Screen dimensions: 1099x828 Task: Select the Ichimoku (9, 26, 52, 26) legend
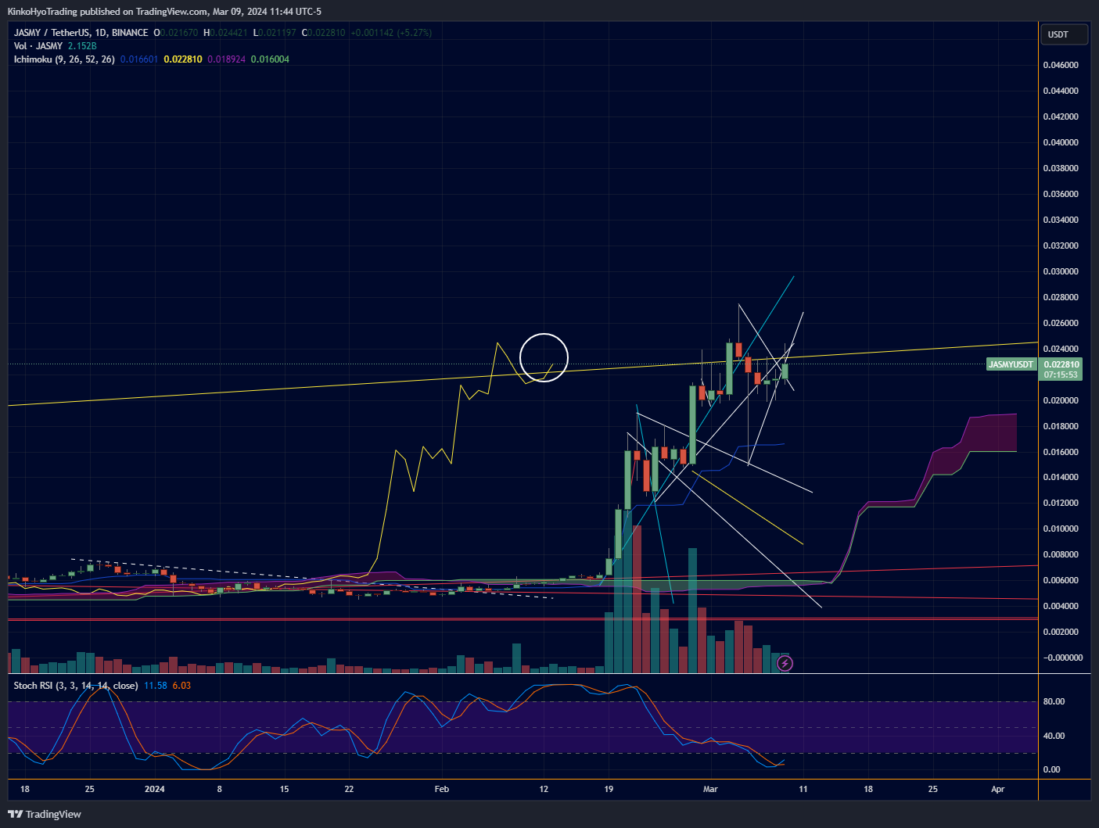(64, 59)
